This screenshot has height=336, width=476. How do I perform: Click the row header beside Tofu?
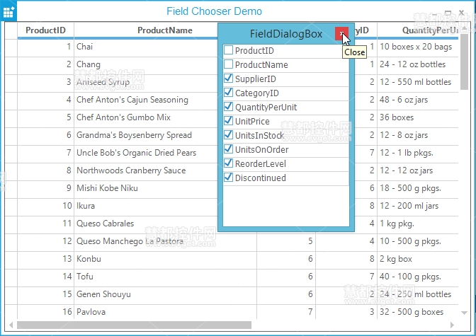(x=11, y=277)
